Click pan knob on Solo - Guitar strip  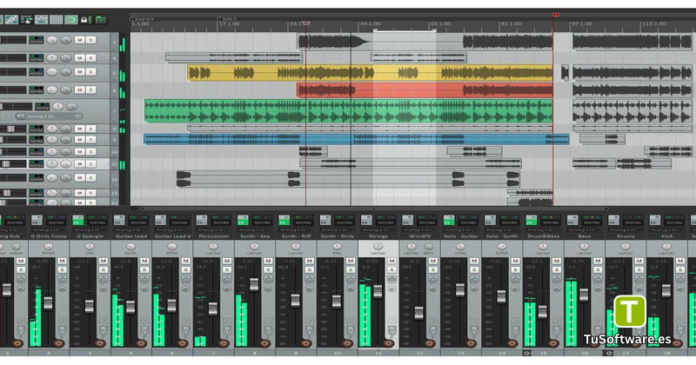click(461, 247)
